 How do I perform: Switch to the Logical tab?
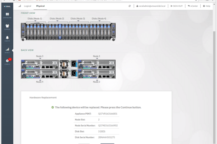click(x=27, y=6)
